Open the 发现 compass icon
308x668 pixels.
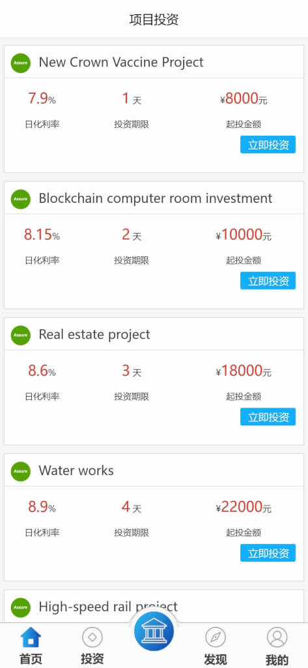[x=216, y=637]
